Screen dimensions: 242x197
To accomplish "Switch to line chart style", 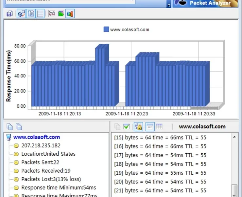I will coord(52,14).
